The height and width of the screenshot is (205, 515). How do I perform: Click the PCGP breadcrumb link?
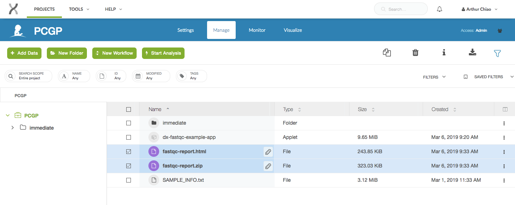pos(20,96)
